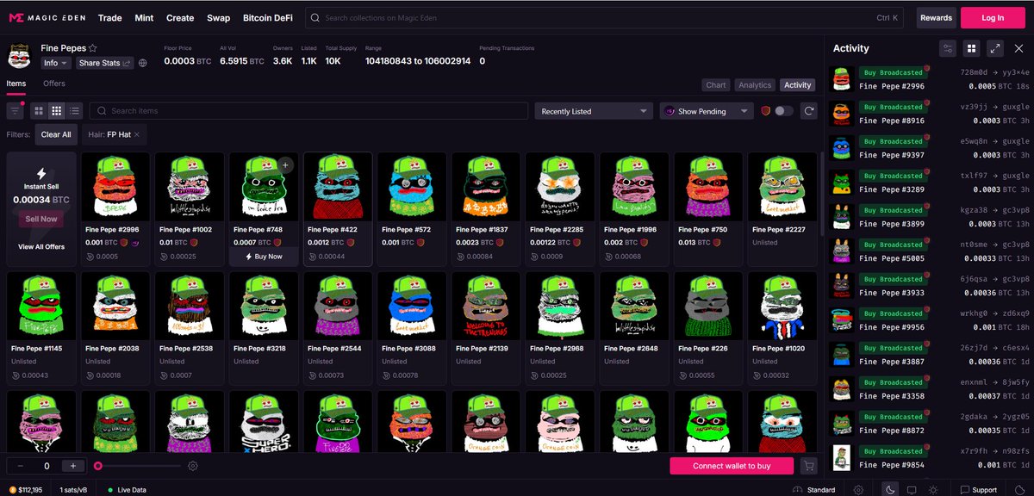
Task: Open the filter panel icon
Action: click(x=16, y=111)
